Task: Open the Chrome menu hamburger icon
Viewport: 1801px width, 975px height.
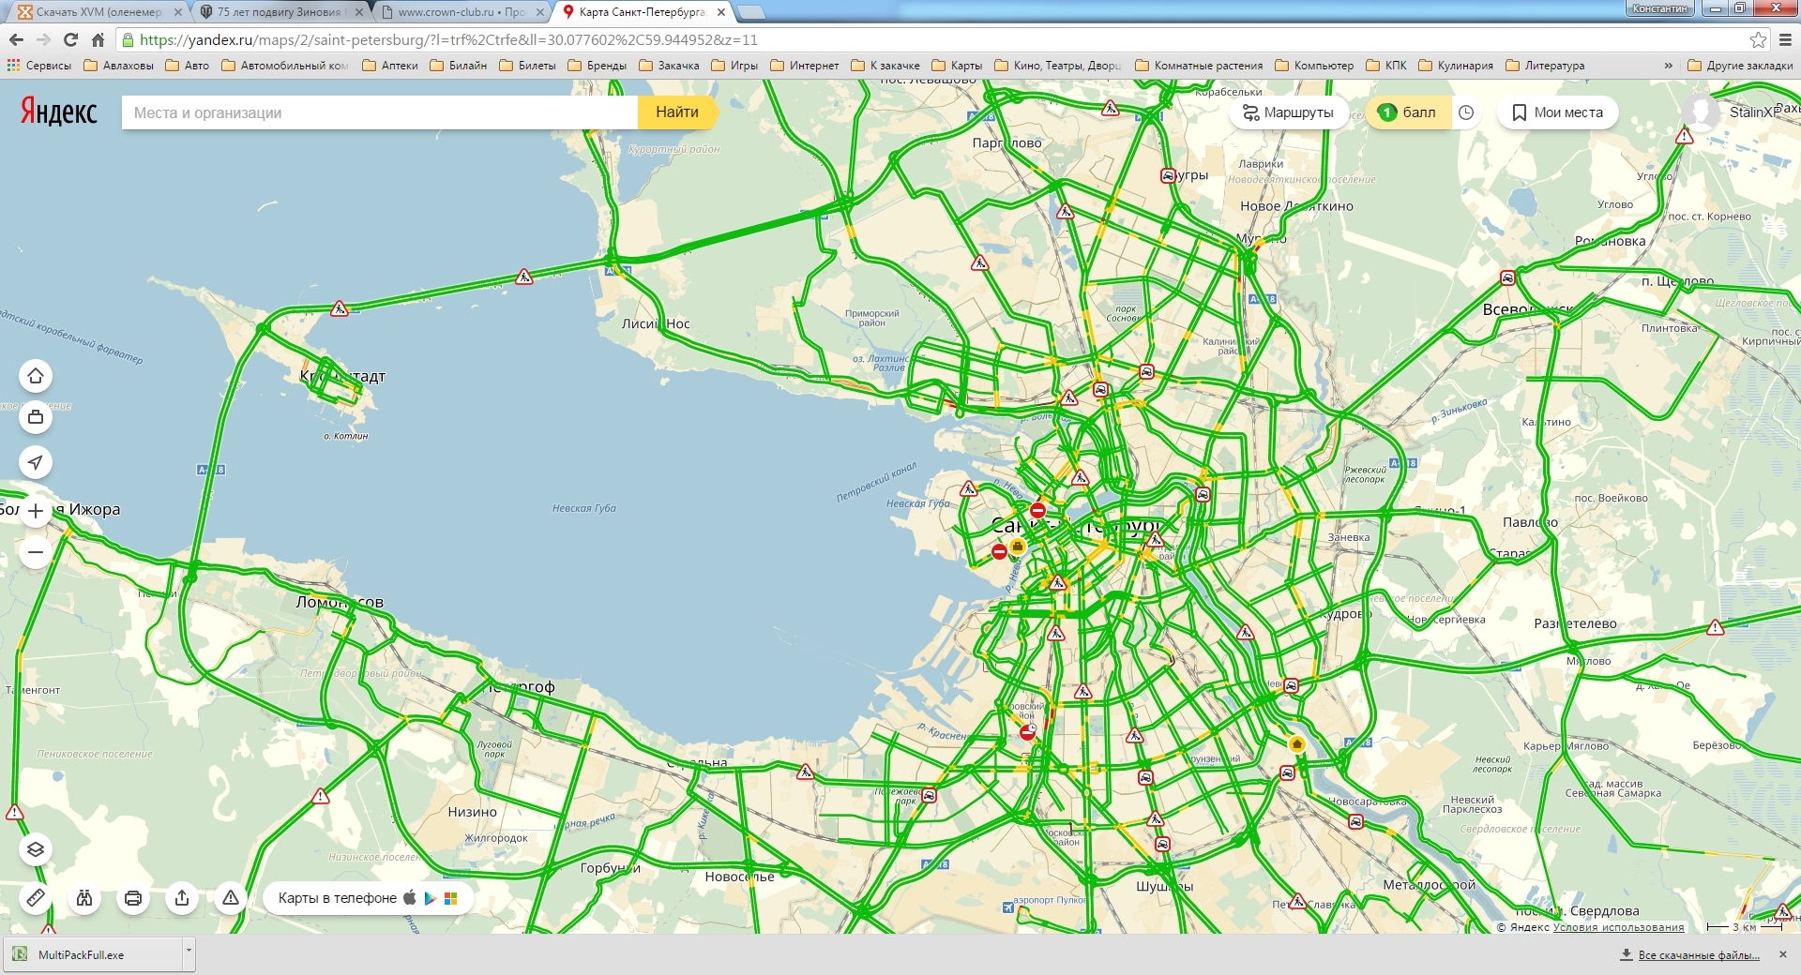Action: (x=1785, y=39)
